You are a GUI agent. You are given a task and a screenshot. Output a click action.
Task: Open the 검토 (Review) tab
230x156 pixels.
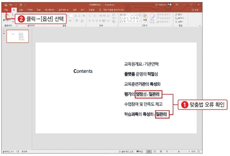(75, 10)
